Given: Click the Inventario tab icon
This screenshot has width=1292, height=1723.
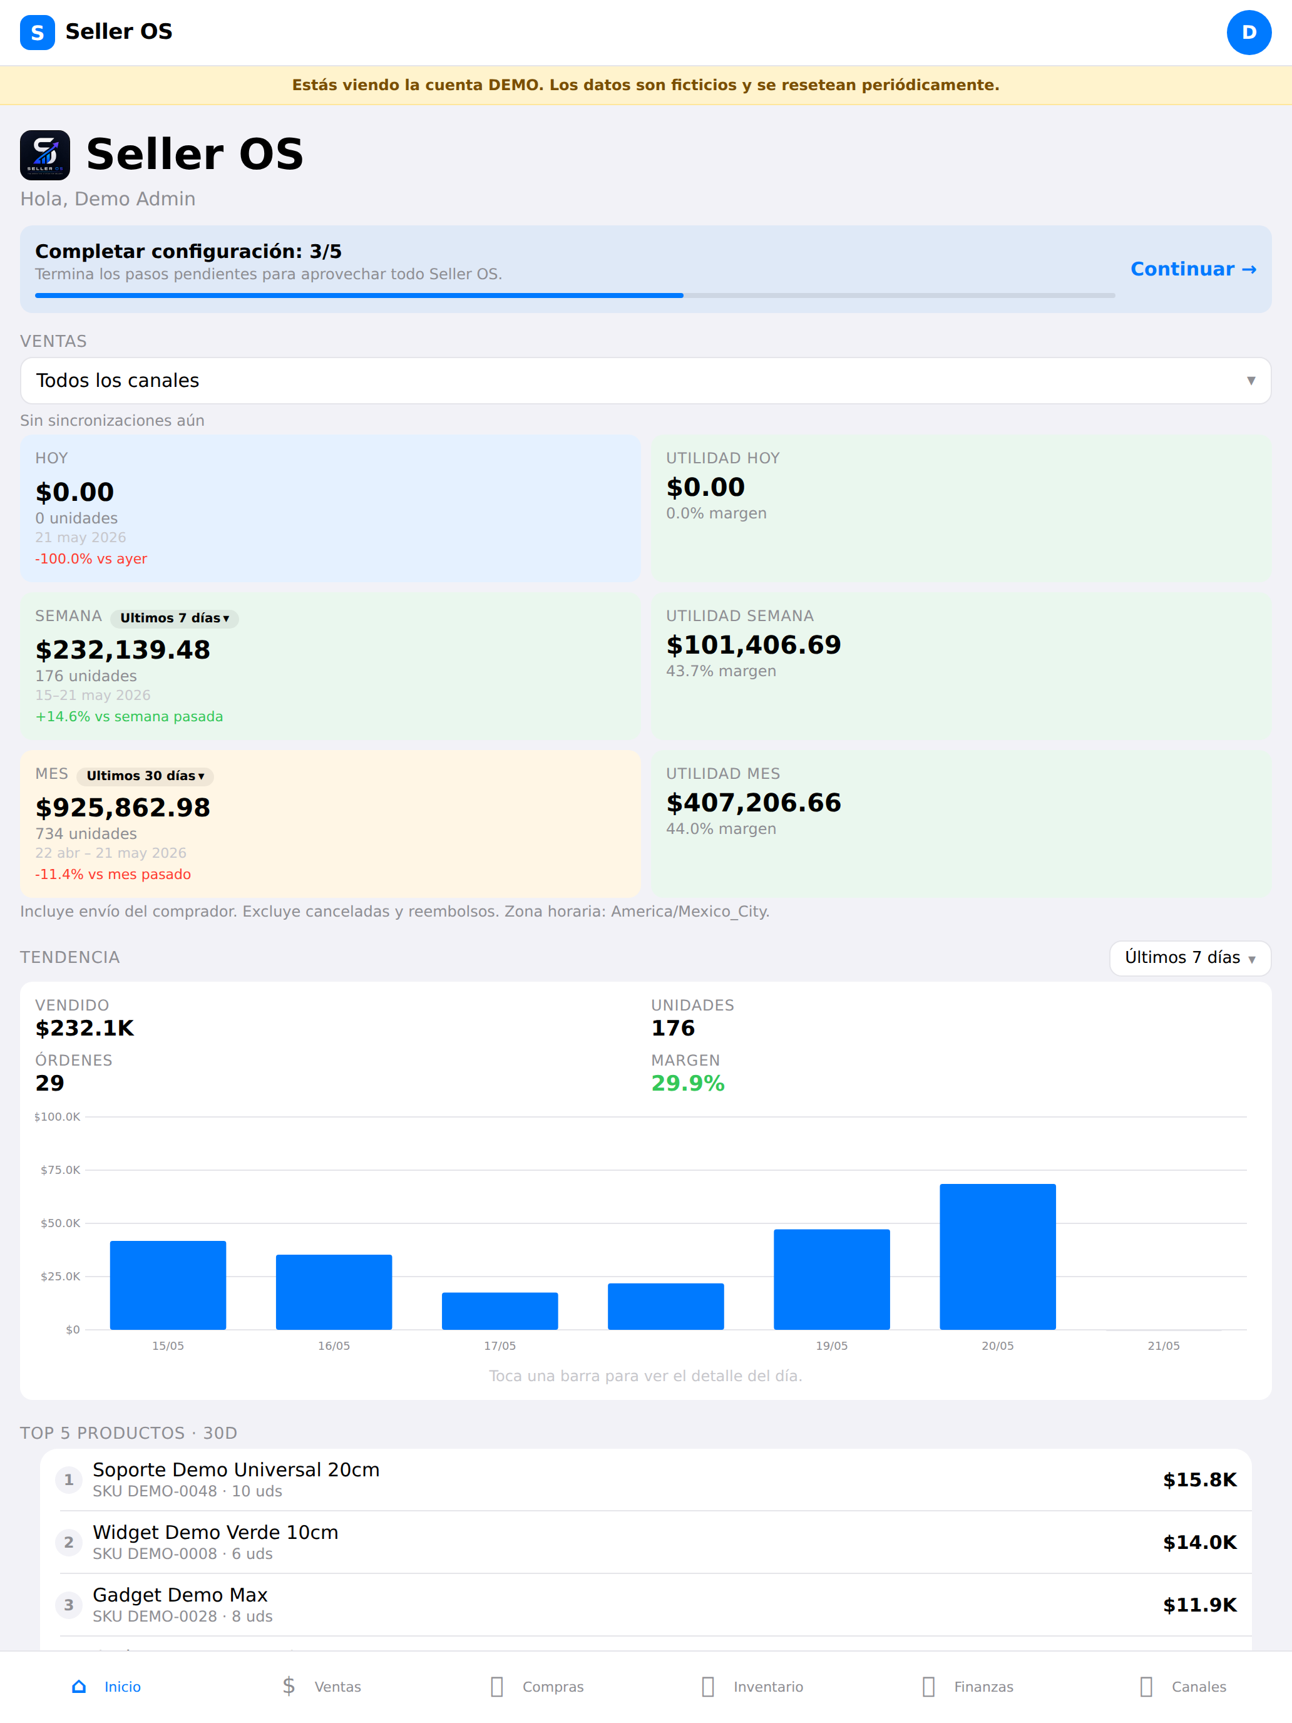Looking at the screenshot, I should coord(708,1687).
